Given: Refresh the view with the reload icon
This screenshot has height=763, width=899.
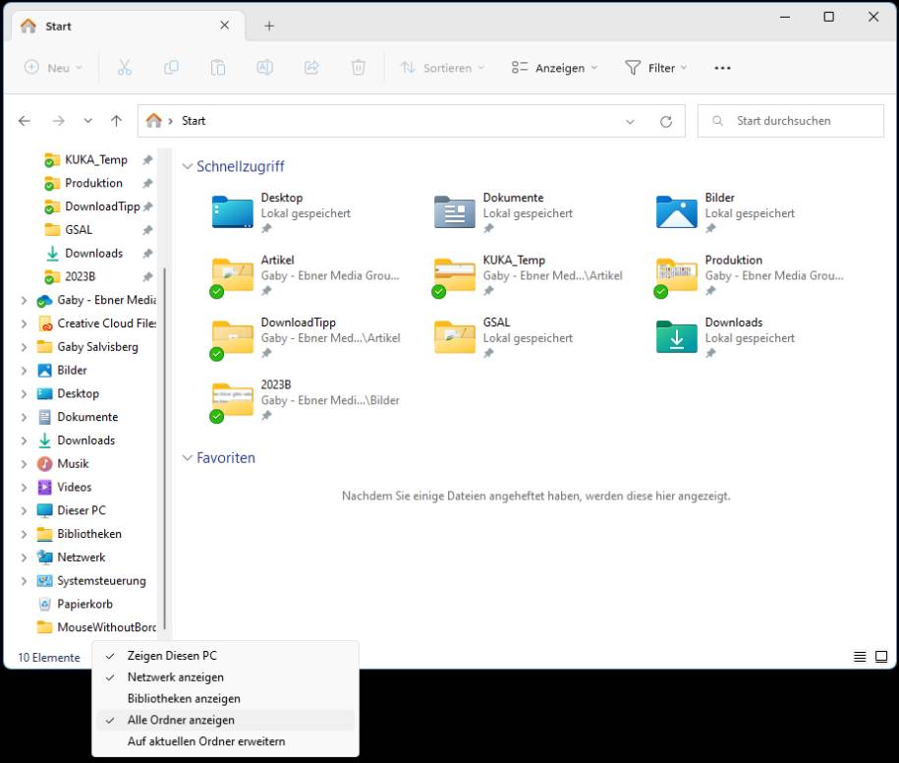Looking at the screenshot, I should click(x=666, y=120).
